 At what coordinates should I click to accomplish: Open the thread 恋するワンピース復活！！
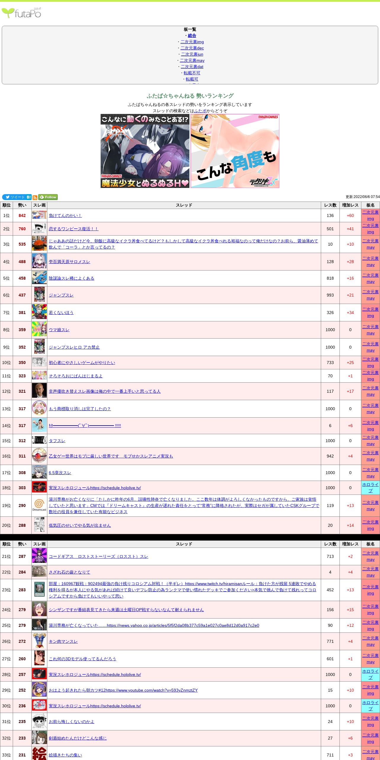click(73, 229)
